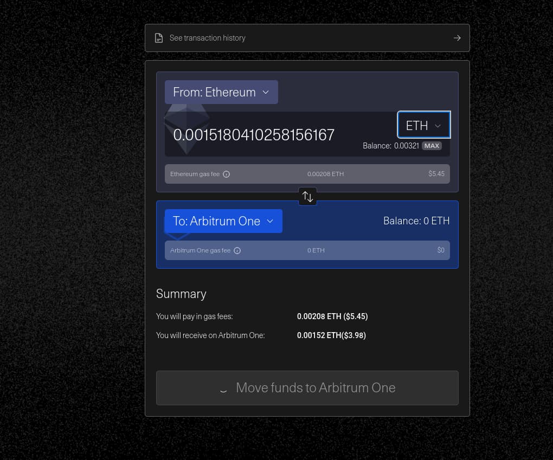Click Move funds to Arbitrum One button
The width and height of the screenshot is (553, 460).
tap(307, 388)
